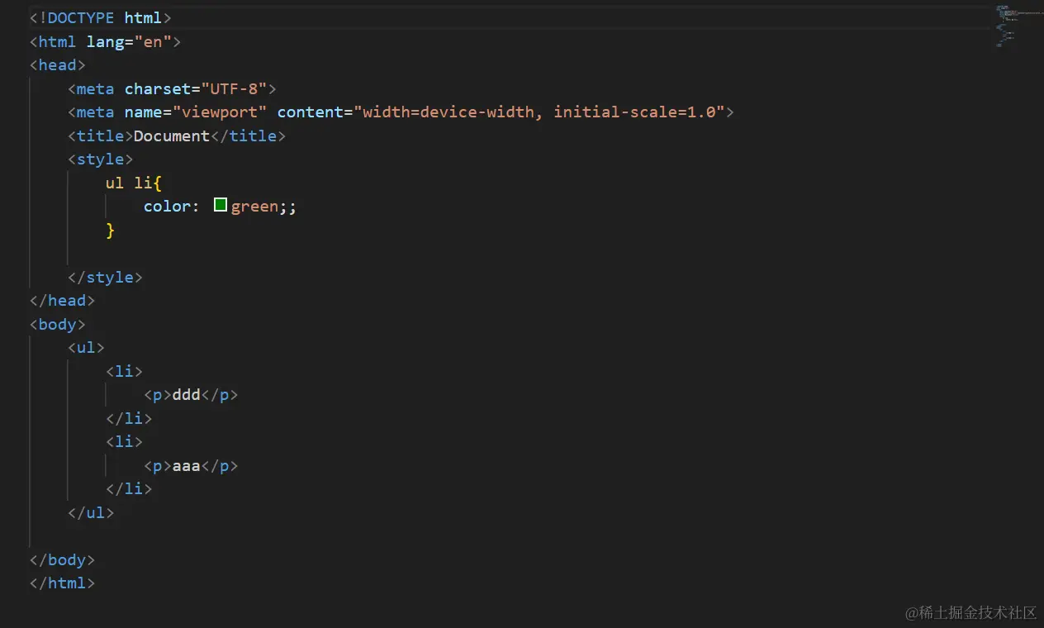
Task: Click the charset attribute name
Action: [158, 88]
